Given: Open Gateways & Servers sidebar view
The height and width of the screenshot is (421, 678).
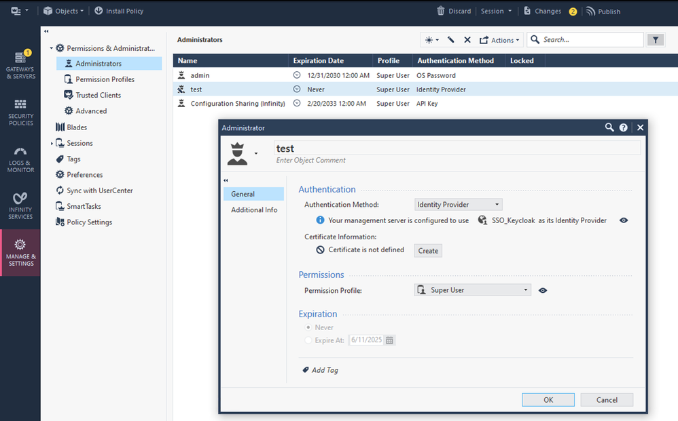Looking at the screenshot, I should (x=20, y=64).
